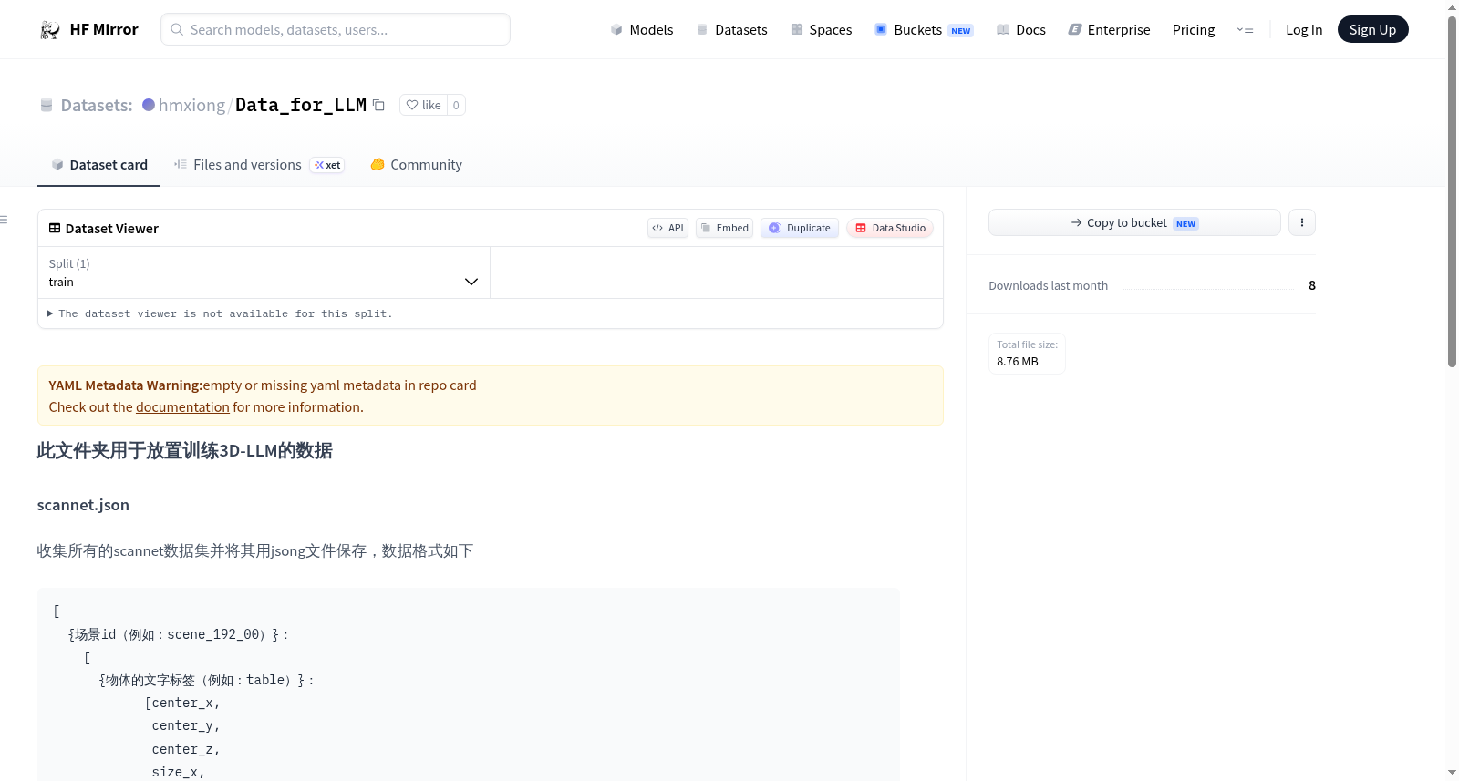Click the Sign Up button
This screenshot has height=781, width=1459.
1372,30
